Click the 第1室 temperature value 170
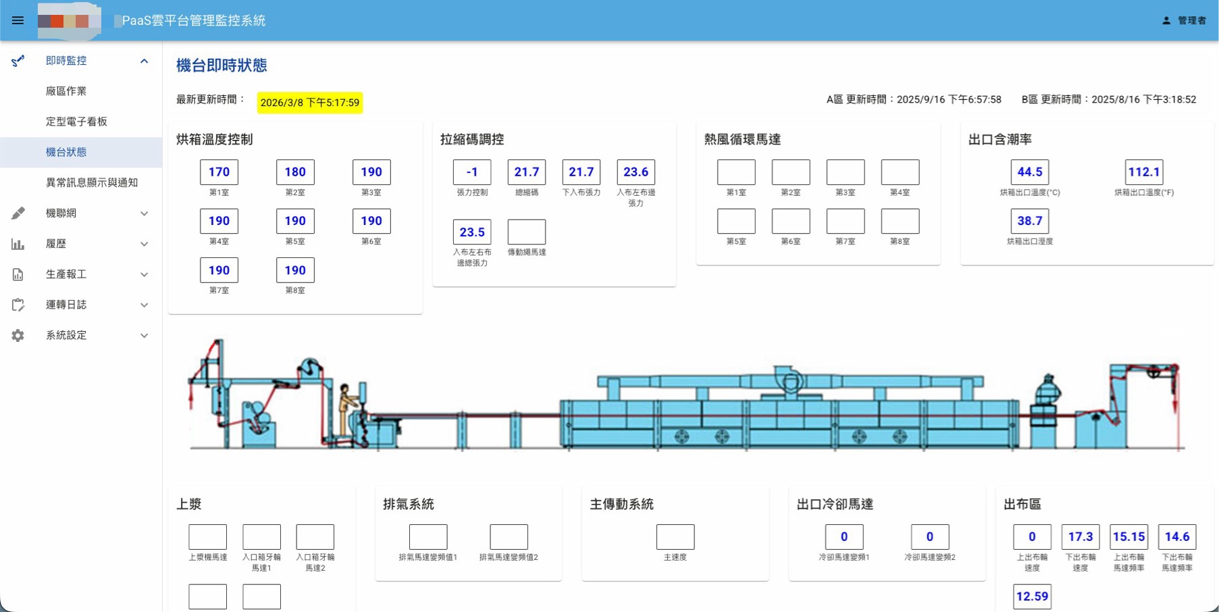 point(218,172)
